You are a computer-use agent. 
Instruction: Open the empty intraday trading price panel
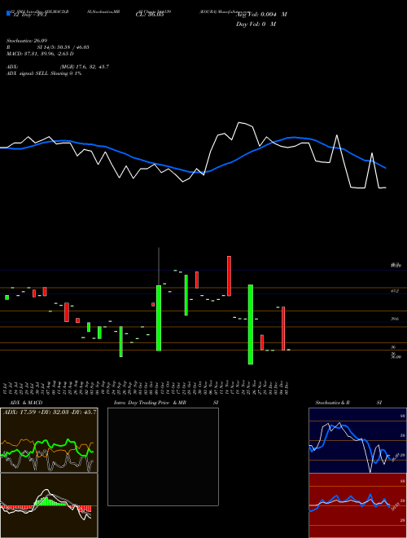tap(163, 456)
